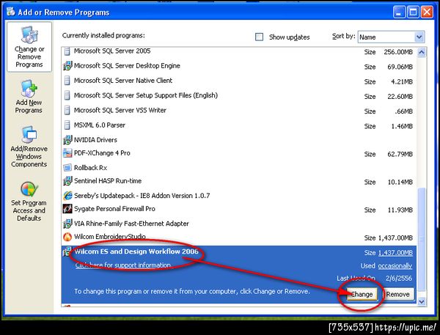Select the 'Microsoft SQL Server 2005' entry
440x335 pixels.
(x=112, y=51)
